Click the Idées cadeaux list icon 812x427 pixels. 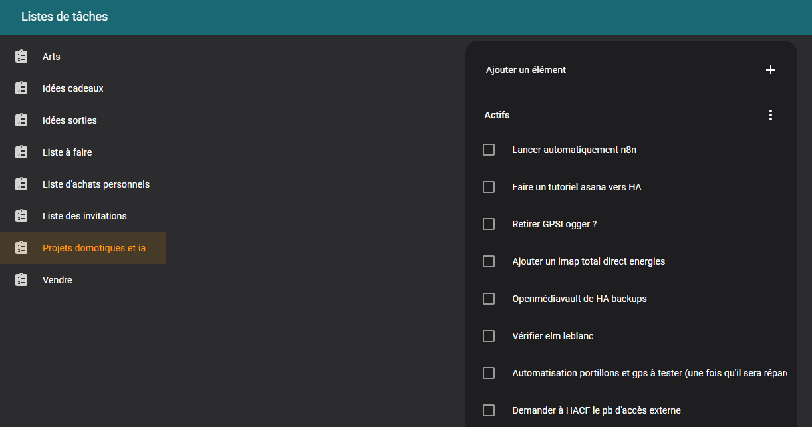tap(21, 88)
